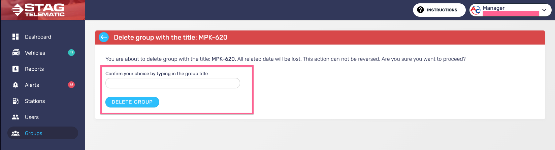Click the question mark help icon
Screen dimensions: 555x150
click(x=420, y=10)
